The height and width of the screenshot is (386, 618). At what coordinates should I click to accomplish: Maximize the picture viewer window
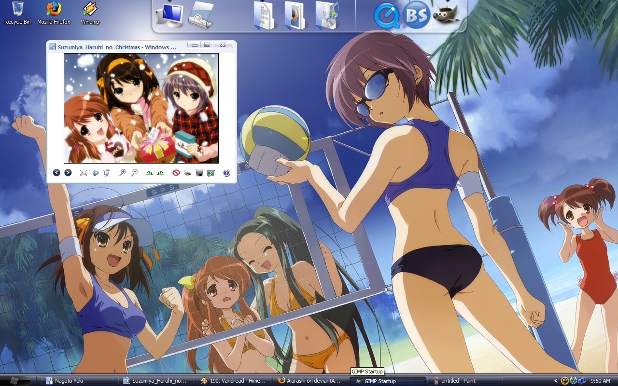[207, 45]
